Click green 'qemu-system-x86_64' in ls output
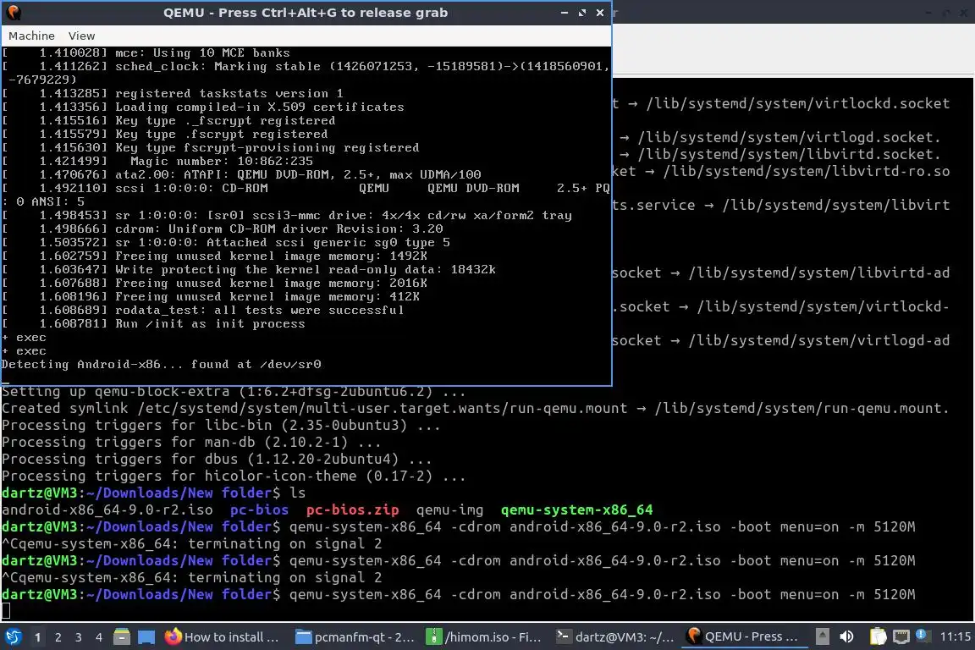Image resolution: width=975 pixels, height=650 pixels. [x=577, y=510]
